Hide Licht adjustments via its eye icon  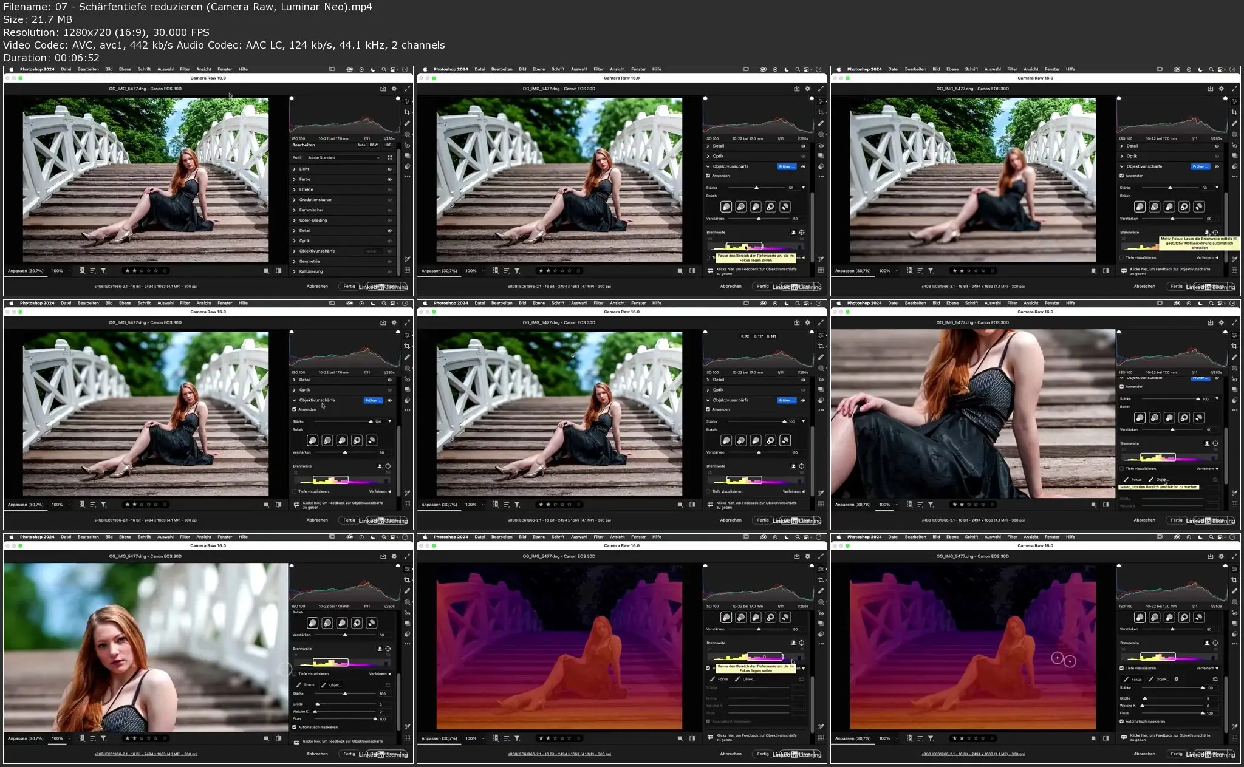click(x=389, y=169)
